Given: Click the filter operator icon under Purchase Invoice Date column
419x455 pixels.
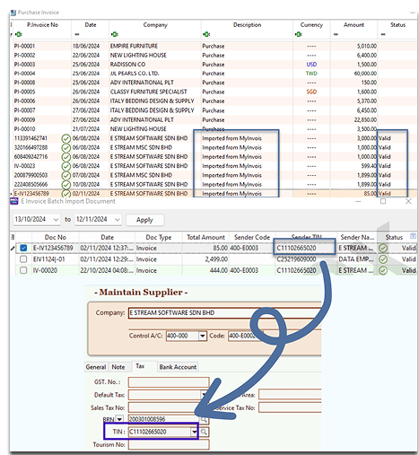Looking at the screenshot, I should point(77,34).
